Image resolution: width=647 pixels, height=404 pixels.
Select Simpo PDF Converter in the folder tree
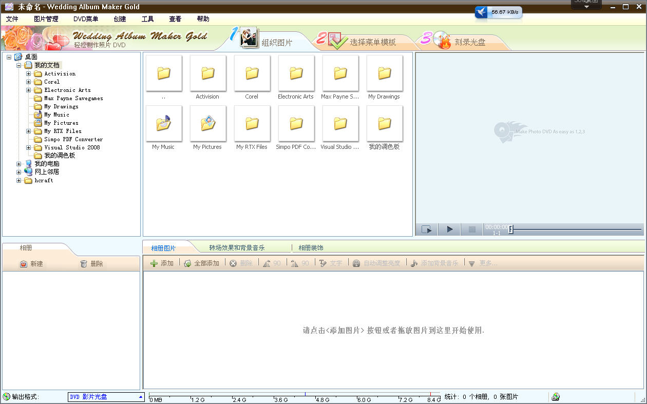click(73, 140)
